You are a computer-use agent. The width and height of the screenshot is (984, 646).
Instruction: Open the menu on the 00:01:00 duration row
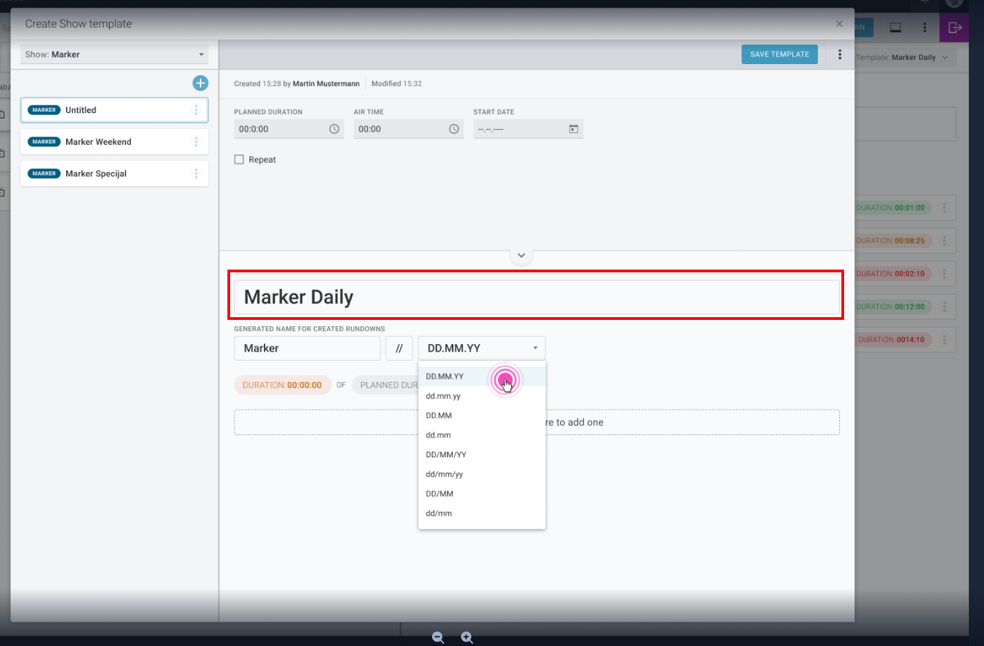[945, 207]
